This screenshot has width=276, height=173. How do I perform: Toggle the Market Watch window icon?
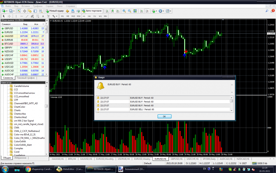tap(19, 11)
